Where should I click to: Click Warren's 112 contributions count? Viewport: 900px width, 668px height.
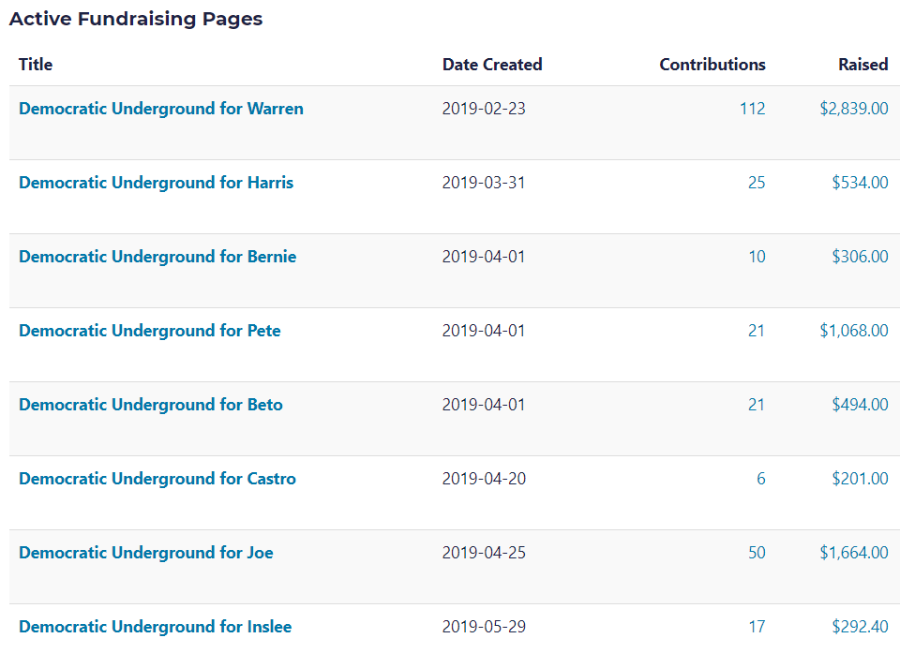(752, 109)
